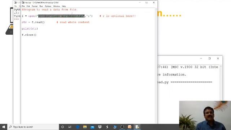This screenshot has height=130, width=231.
Task: Click the presenter webcam thumbnail
Action: point(205,116)
